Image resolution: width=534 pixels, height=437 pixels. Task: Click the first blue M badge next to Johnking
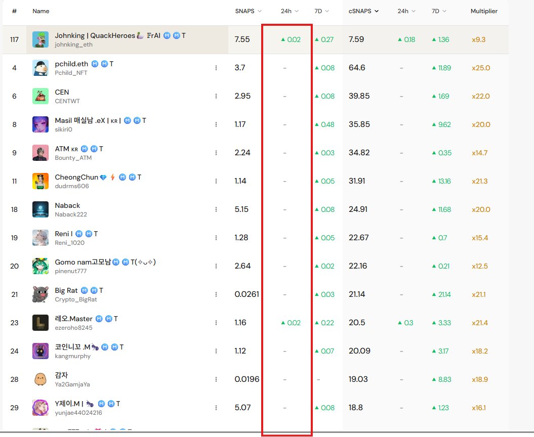[x=167, y=35]
